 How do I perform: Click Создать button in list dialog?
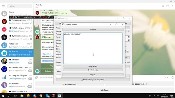pos(93,29)
